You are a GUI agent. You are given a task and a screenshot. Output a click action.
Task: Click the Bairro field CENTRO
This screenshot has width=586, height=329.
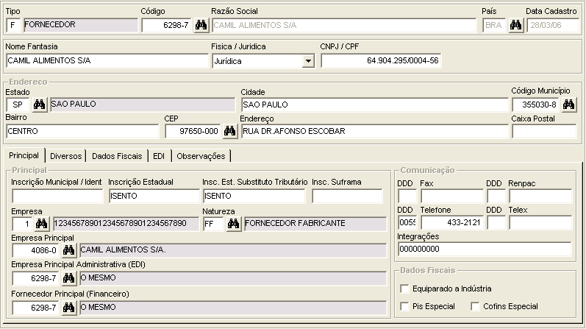click(x=82, y=131)
